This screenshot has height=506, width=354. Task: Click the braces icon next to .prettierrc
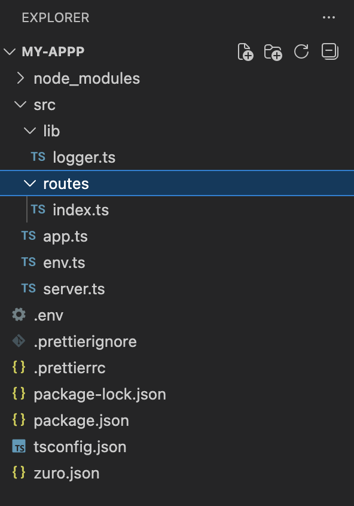[19, 368]
